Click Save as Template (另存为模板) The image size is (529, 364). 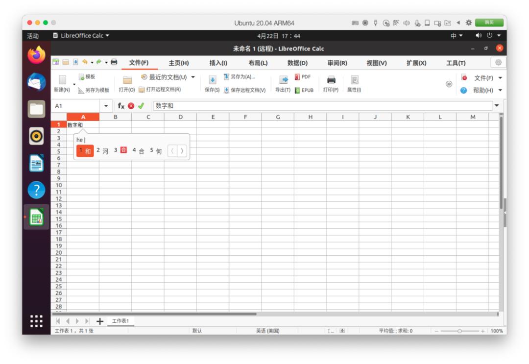[94, 90]
